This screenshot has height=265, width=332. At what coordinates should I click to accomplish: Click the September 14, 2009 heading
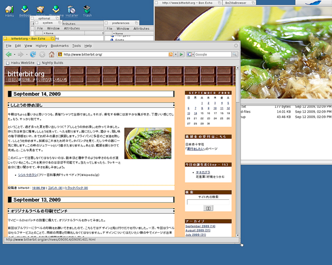click(x=37, y=94)
